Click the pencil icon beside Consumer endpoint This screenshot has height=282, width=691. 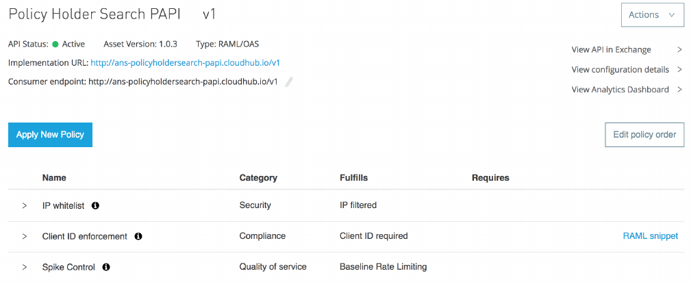[289, 82]
